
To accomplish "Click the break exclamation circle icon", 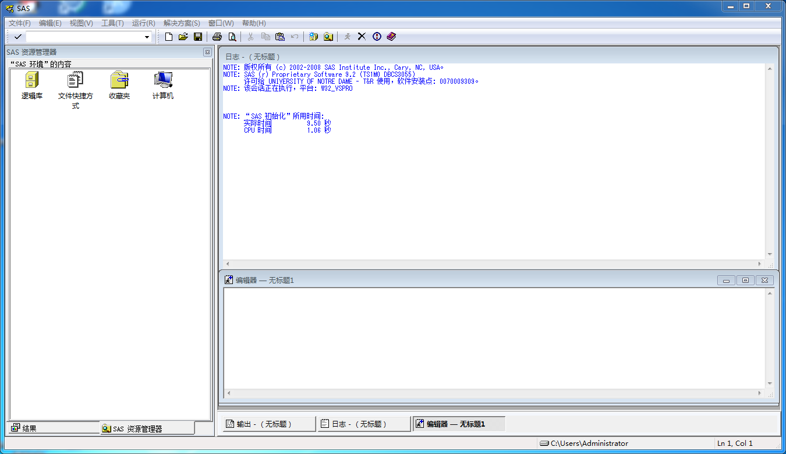I will [377, 37].
